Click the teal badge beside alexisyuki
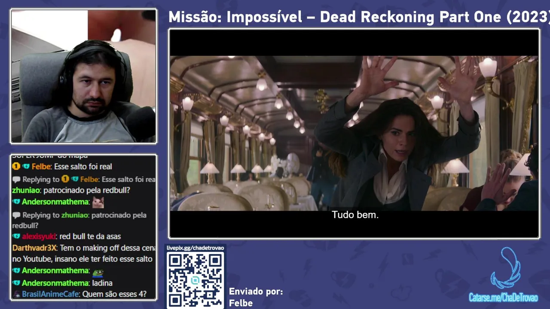This screenshot has height=309, width=550. click(16, 236)
